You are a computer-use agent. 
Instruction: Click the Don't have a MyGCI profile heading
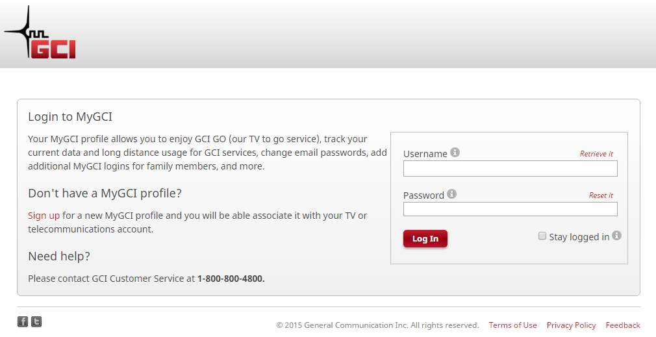pos(105,193)
